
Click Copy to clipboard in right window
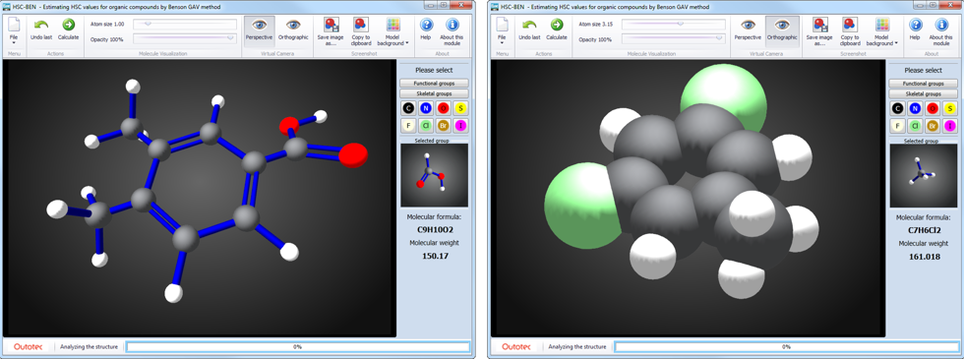850,31
